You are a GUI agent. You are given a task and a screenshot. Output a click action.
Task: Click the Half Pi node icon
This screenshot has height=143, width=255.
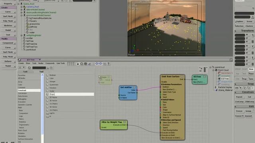(47, 113)
